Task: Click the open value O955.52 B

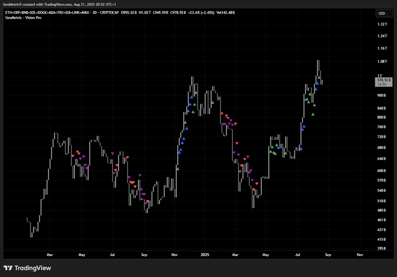Action: pyautogui.click(x=128, y=13)
